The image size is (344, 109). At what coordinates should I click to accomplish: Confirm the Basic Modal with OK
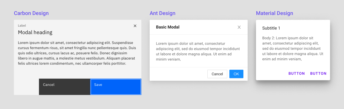[236, 74]
